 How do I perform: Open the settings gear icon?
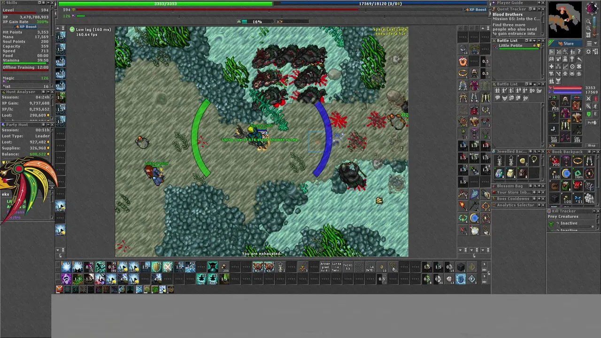coord(588,51)
